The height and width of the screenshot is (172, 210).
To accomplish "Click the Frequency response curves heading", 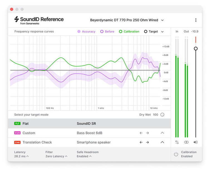I will (34, 32).
